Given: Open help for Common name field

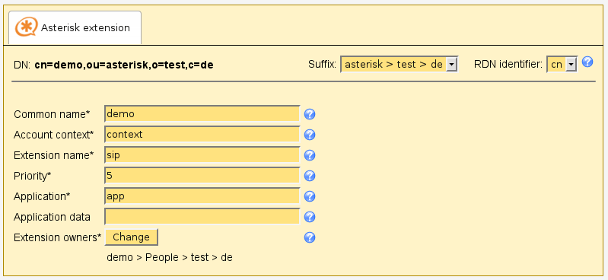Looking at the screenshot, I should (x=310, y=114).
